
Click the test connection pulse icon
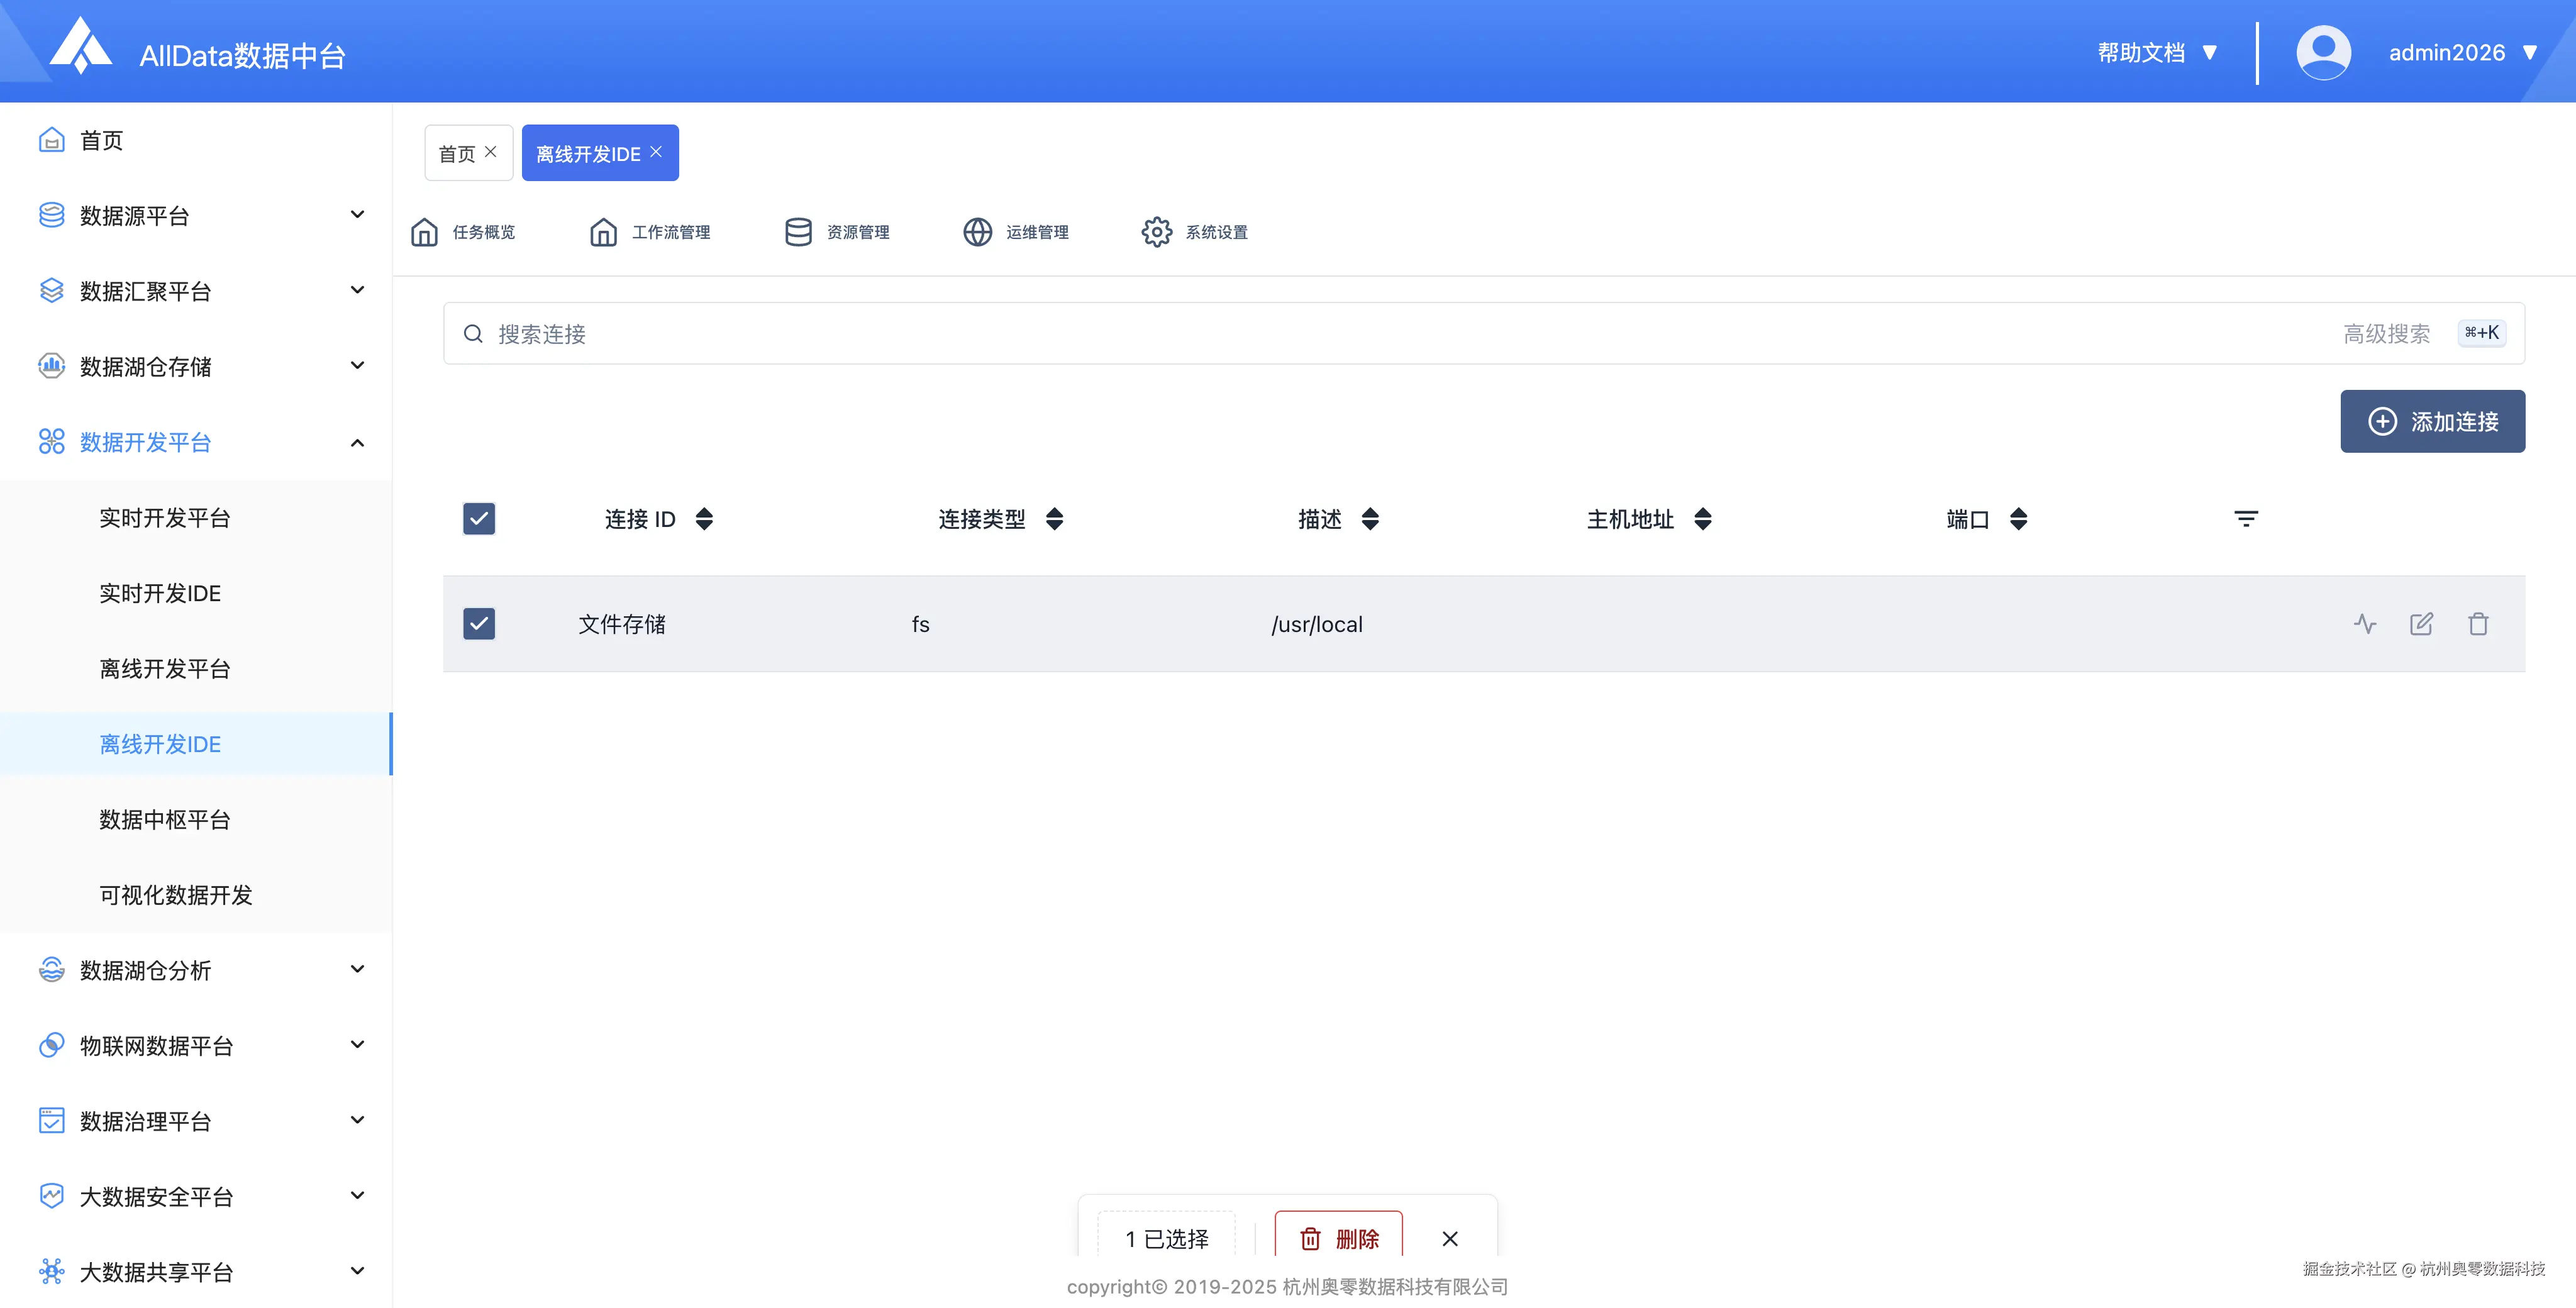[2364, 624]
